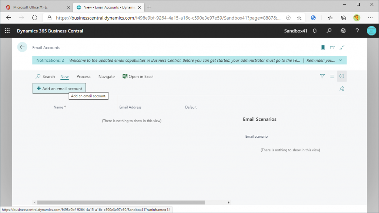Click the Sandbox41 environment name
This screenshot has height=213, width=379.
point(296,31)
